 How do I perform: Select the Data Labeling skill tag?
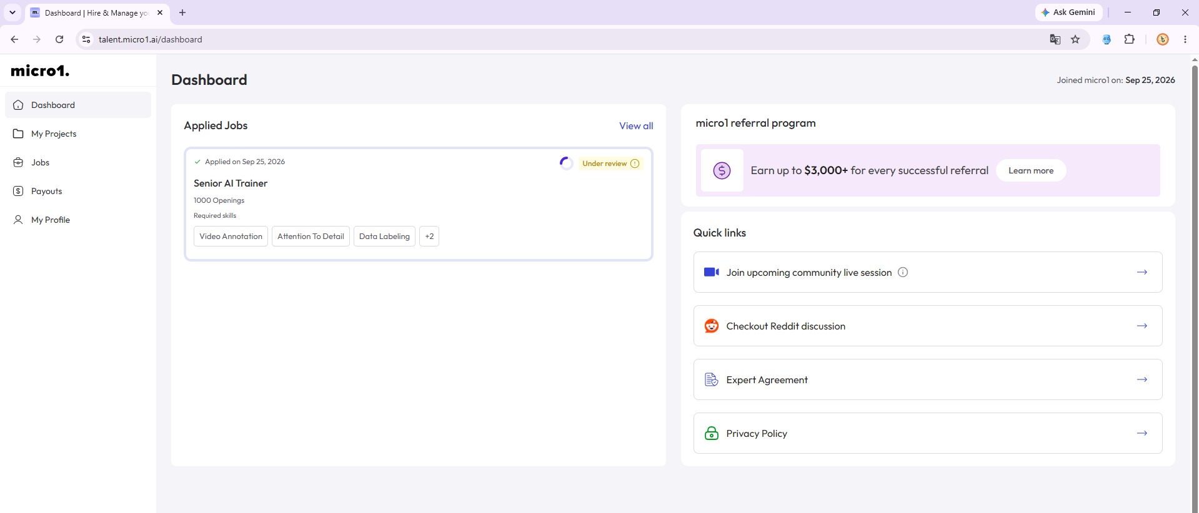coord(384,237)
